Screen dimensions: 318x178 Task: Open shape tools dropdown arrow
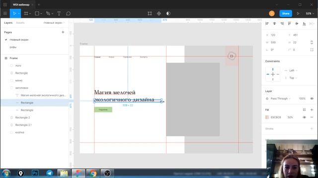tap(41, 13)
